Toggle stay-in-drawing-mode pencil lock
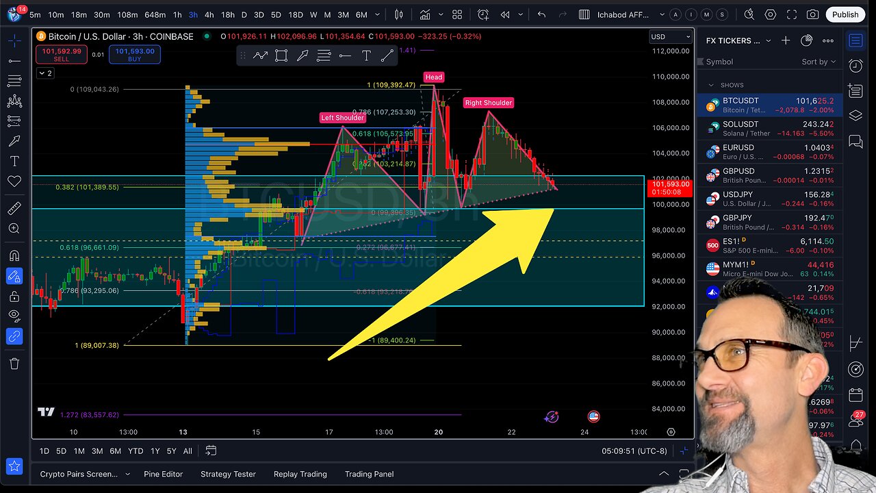 pos(14,276)
